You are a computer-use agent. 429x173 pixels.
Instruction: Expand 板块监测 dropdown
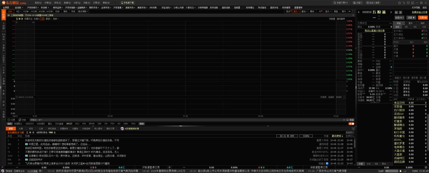point(57,7)
